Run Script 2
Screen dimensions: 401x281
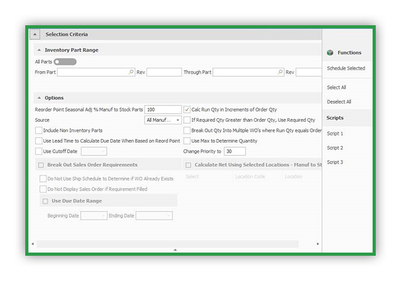335,148
